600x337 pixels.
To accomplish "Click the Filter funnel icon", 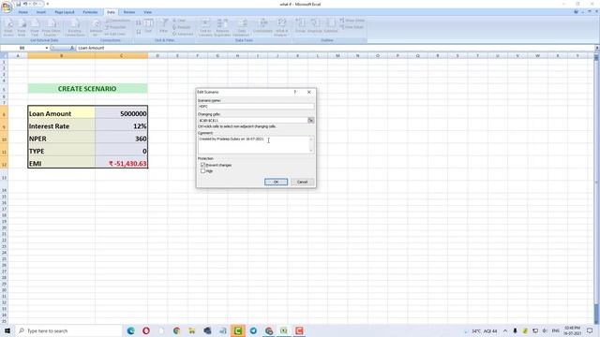I will pyautogui.click(x=164, y=26).
